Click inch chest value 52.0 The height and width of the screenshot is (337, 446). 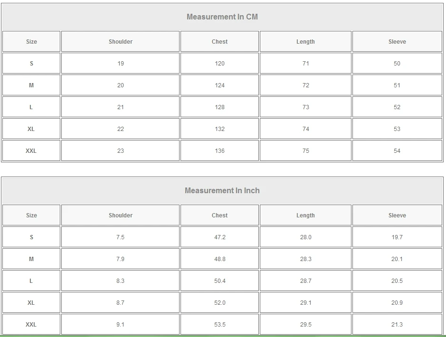point(219,303)
